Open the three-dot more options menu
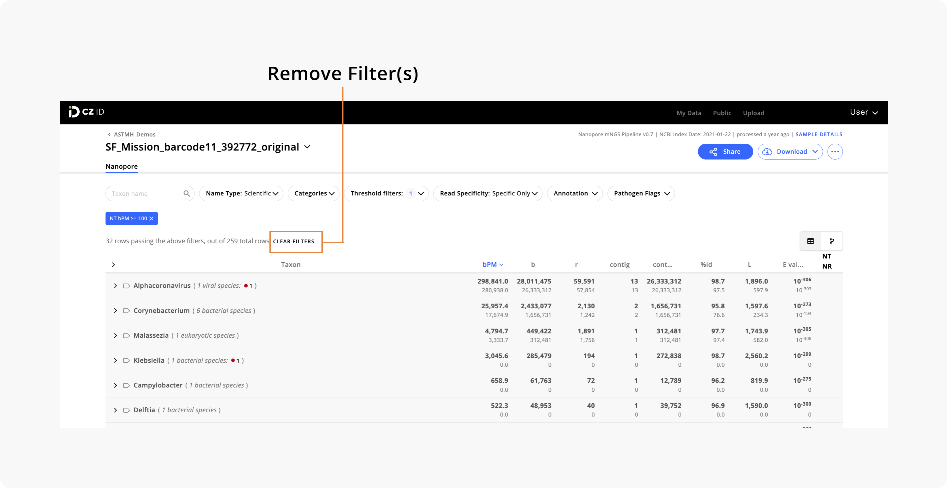 click(x=835, y=151)
